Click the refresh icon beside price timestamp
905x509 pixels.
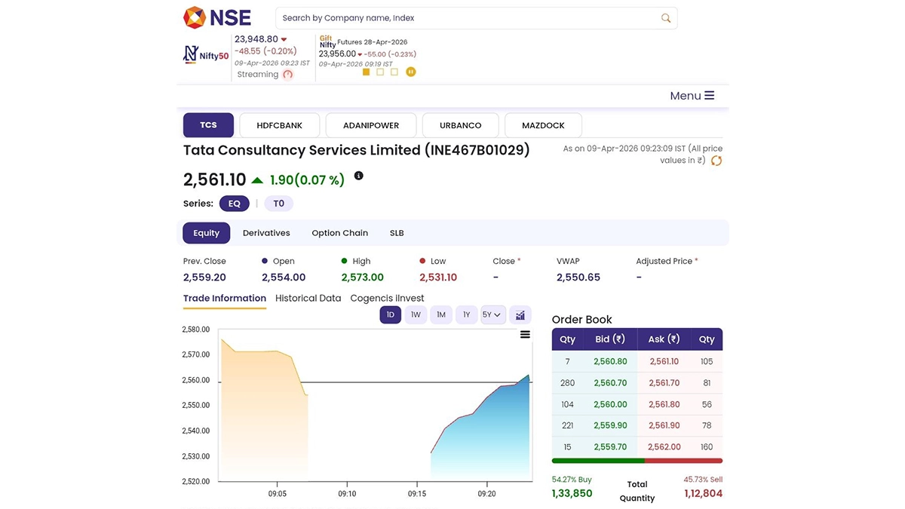716,161
